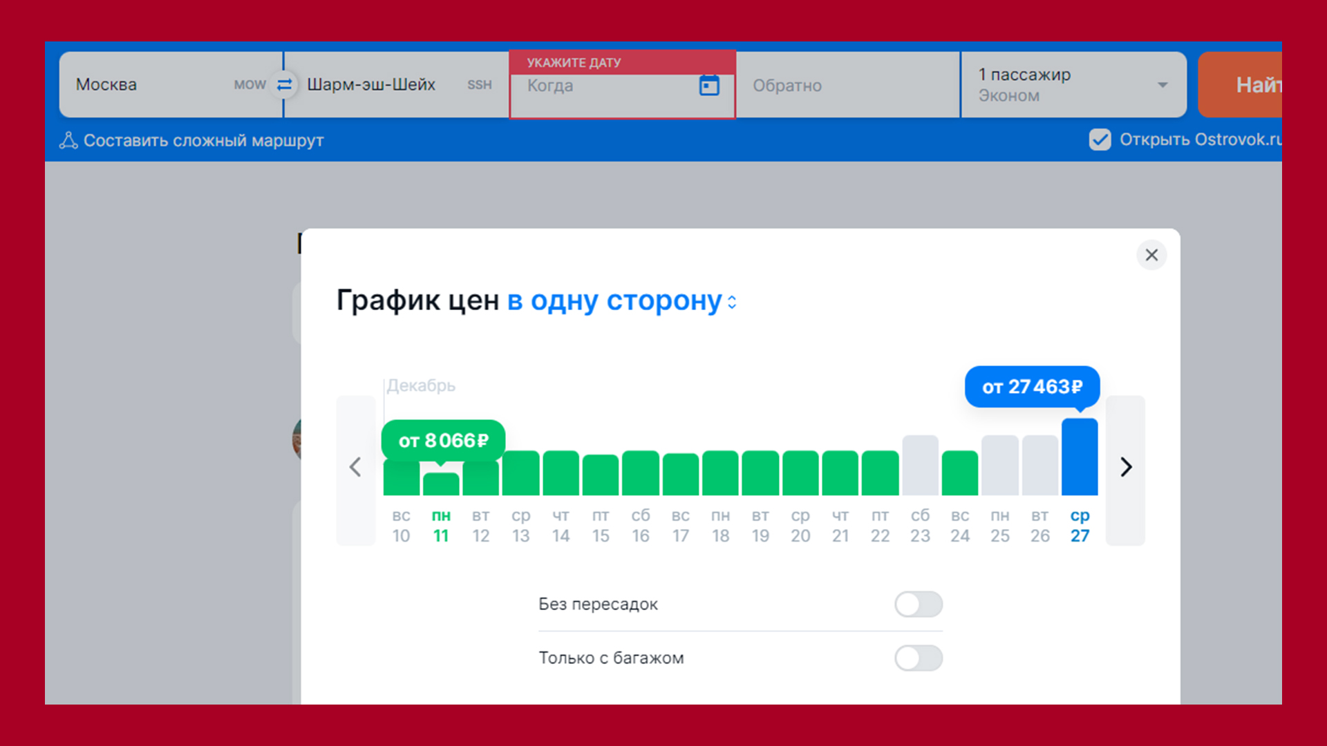The image size is (1327, 746).
Task: Select the price bar for December 17
Action: [x=681, y=474]
